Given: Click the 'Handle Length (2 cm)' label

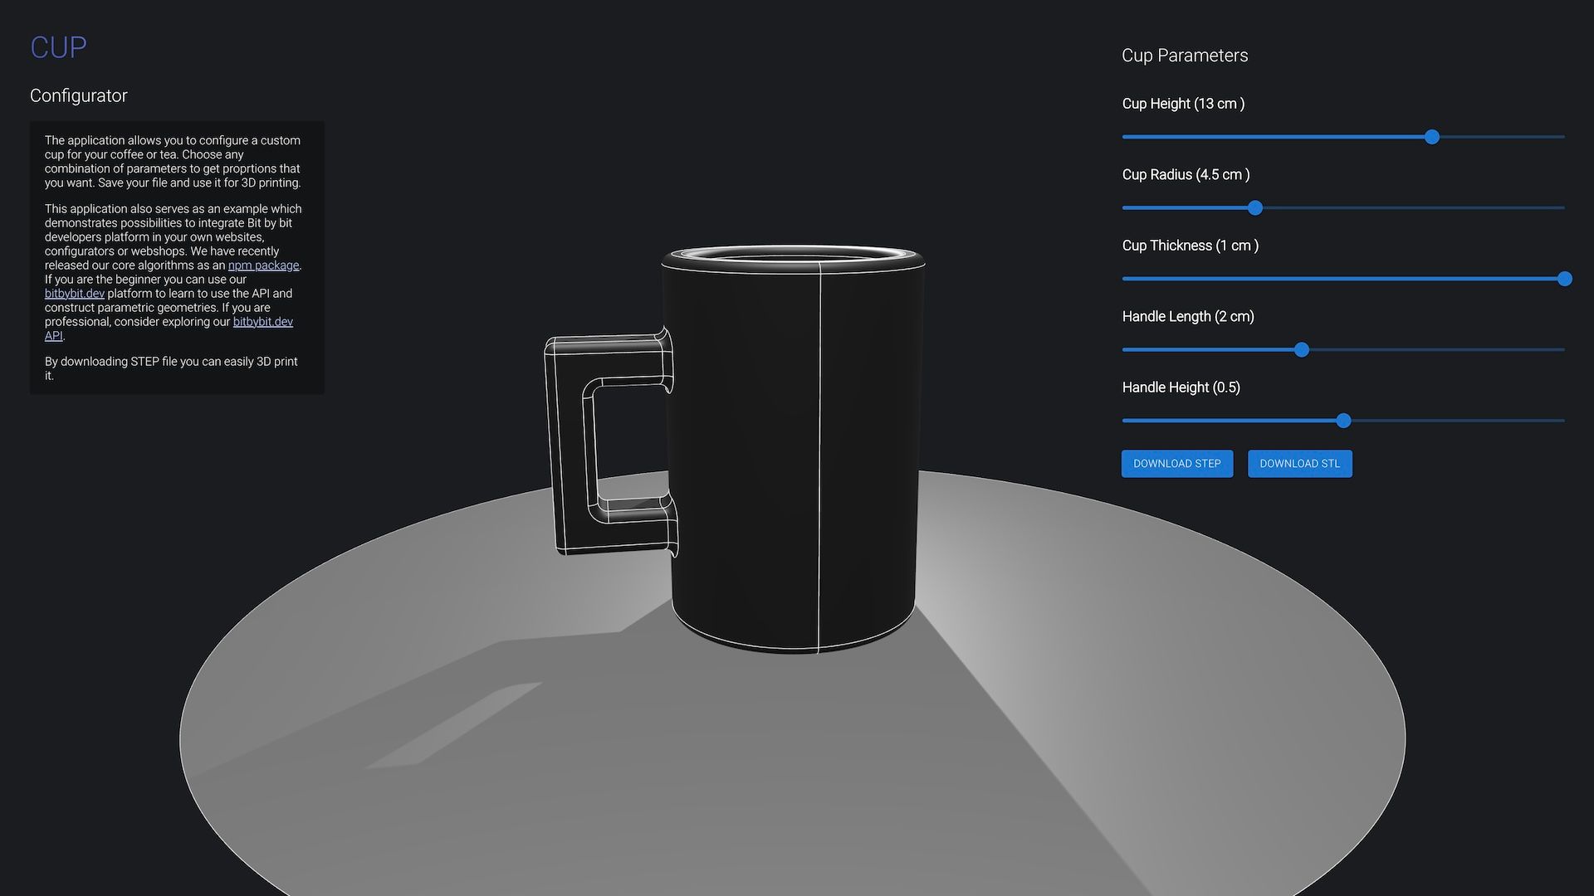Looking at the screenshot, I should pyautogui.click(x=1188, y=316).
